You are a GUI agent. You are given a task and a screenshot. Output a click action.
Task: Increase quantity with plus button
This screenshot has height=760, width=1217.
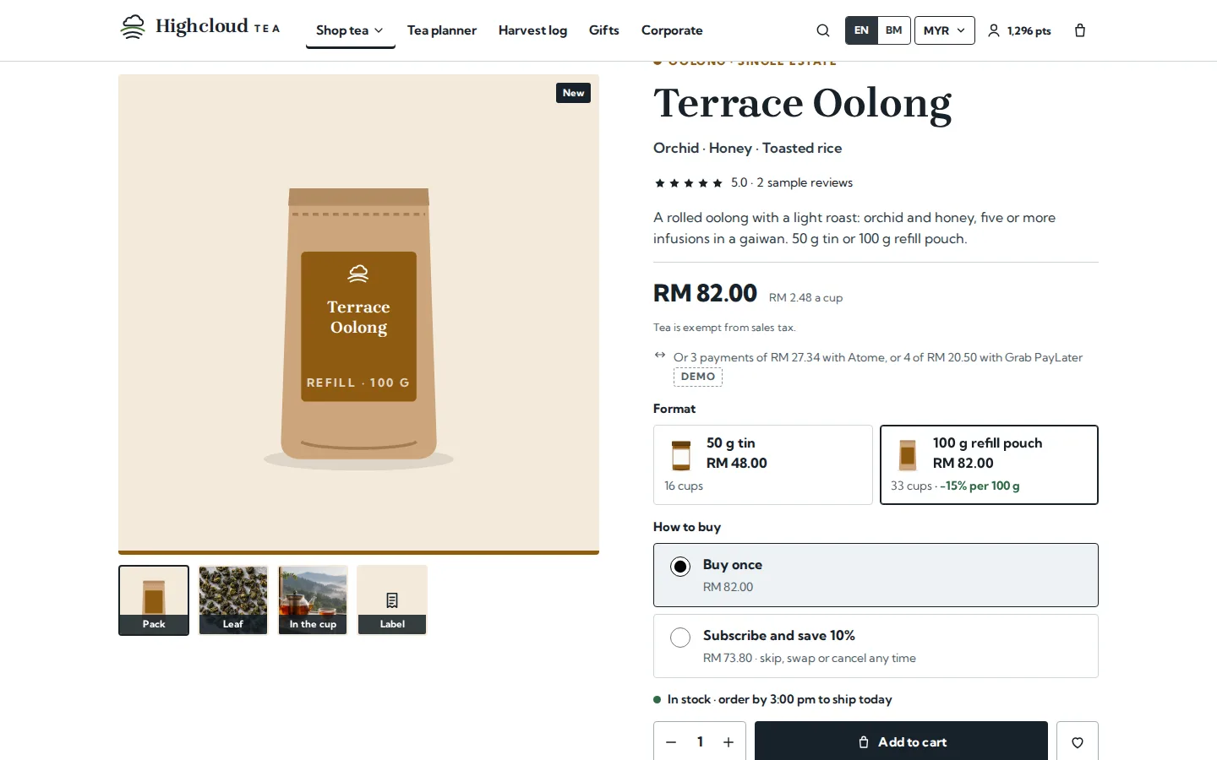[x=729, y=742]
